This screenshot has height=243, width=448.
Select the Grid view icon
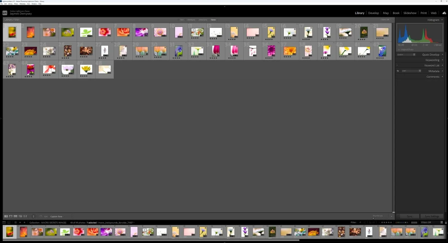click(x=6, y=216)
